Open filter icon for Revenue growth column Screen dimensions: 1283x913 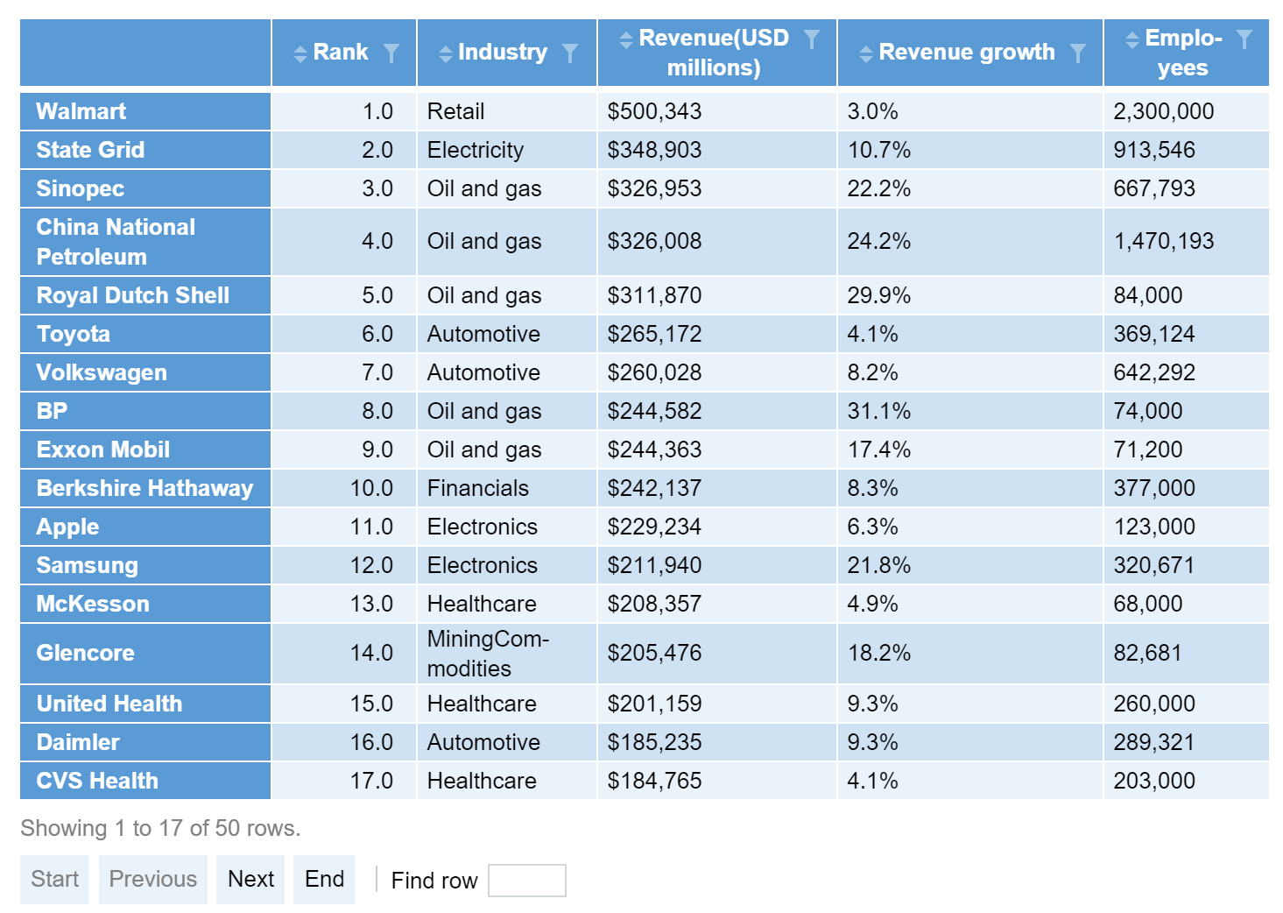click(1078, 53)
